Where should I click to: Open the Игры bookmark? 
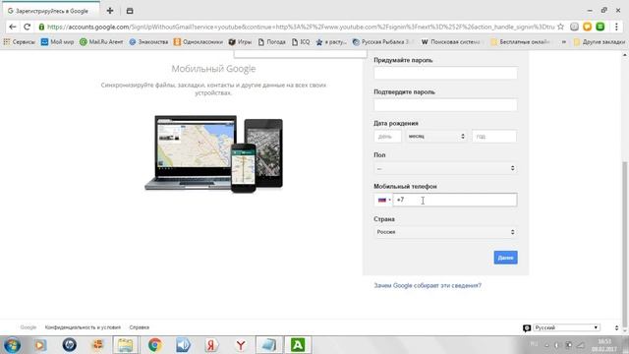(x=240, y=41)
